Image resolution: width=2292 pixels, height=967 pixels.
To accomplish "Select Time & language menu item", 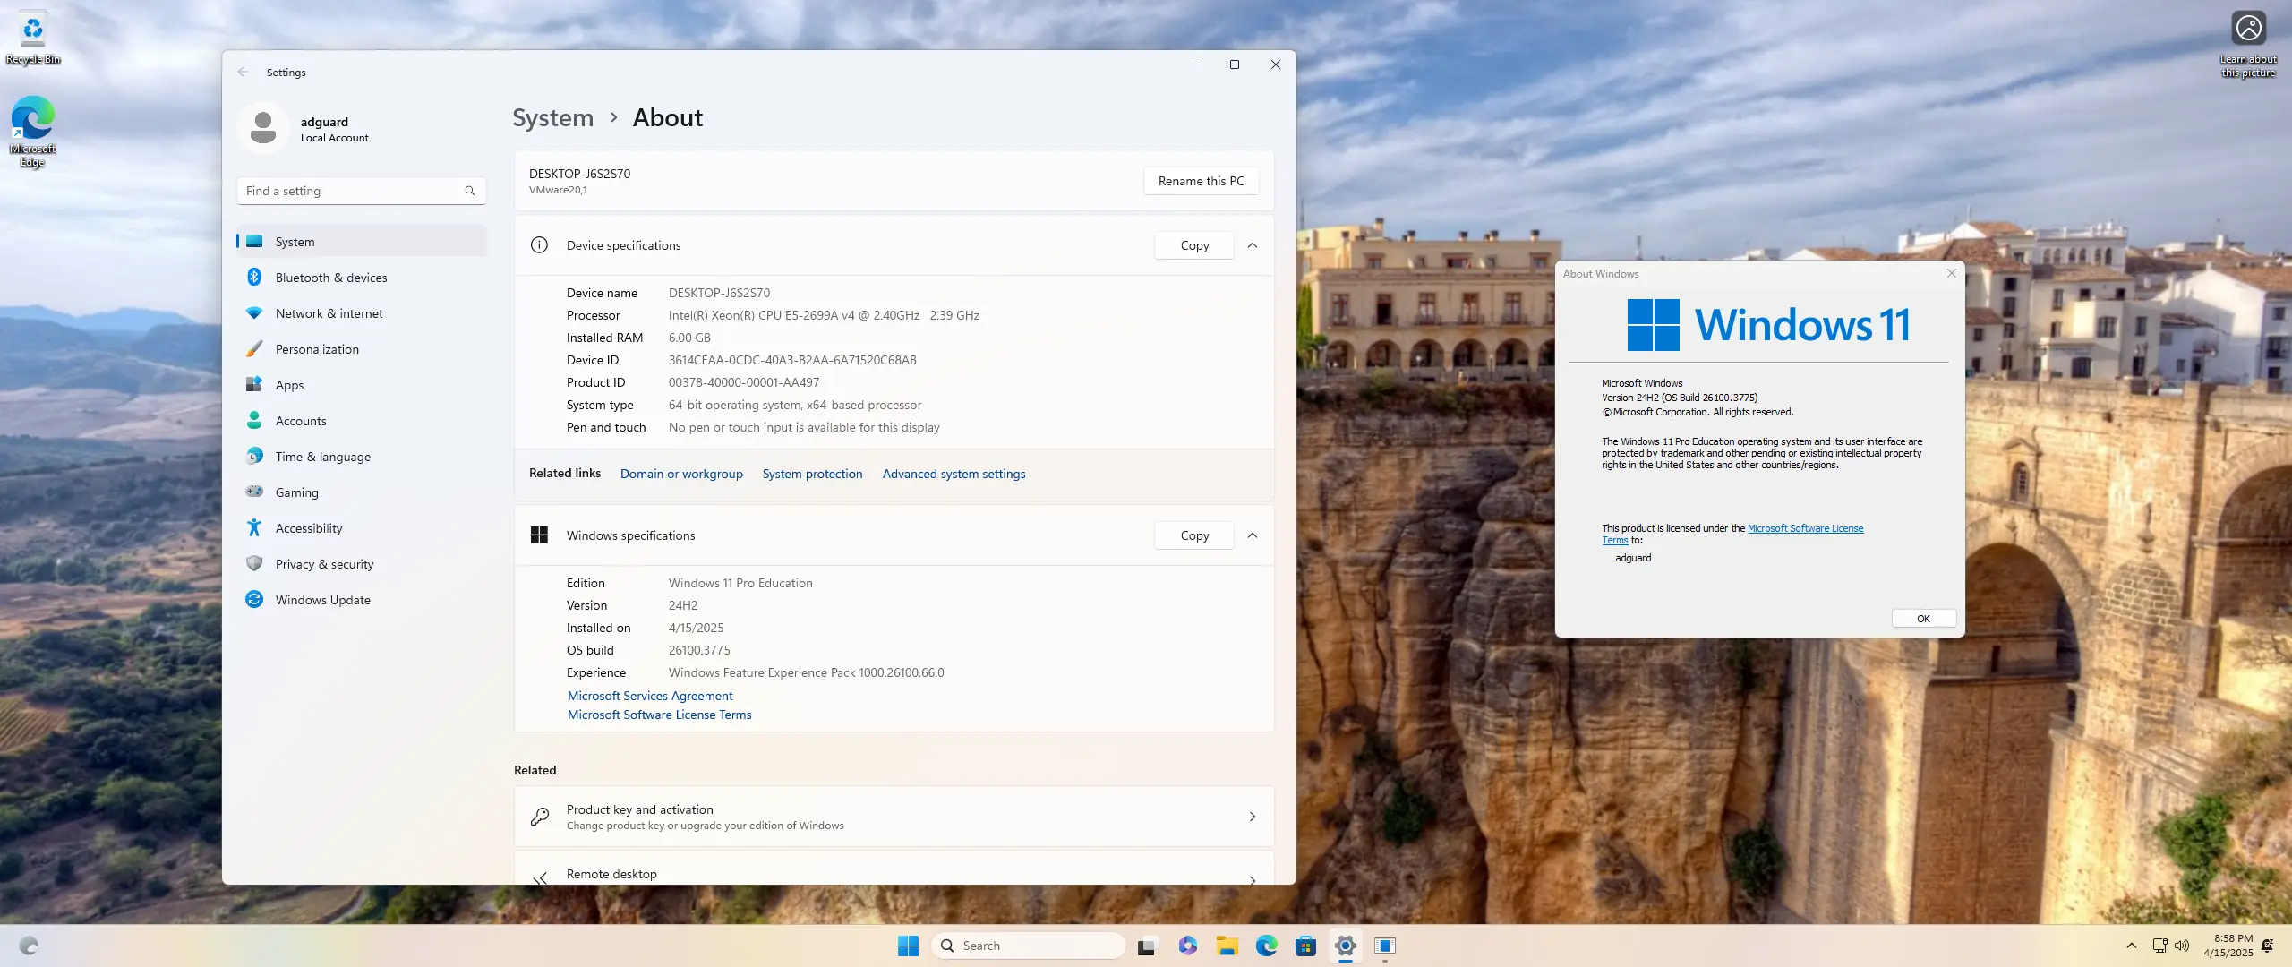I will (322, 457).
